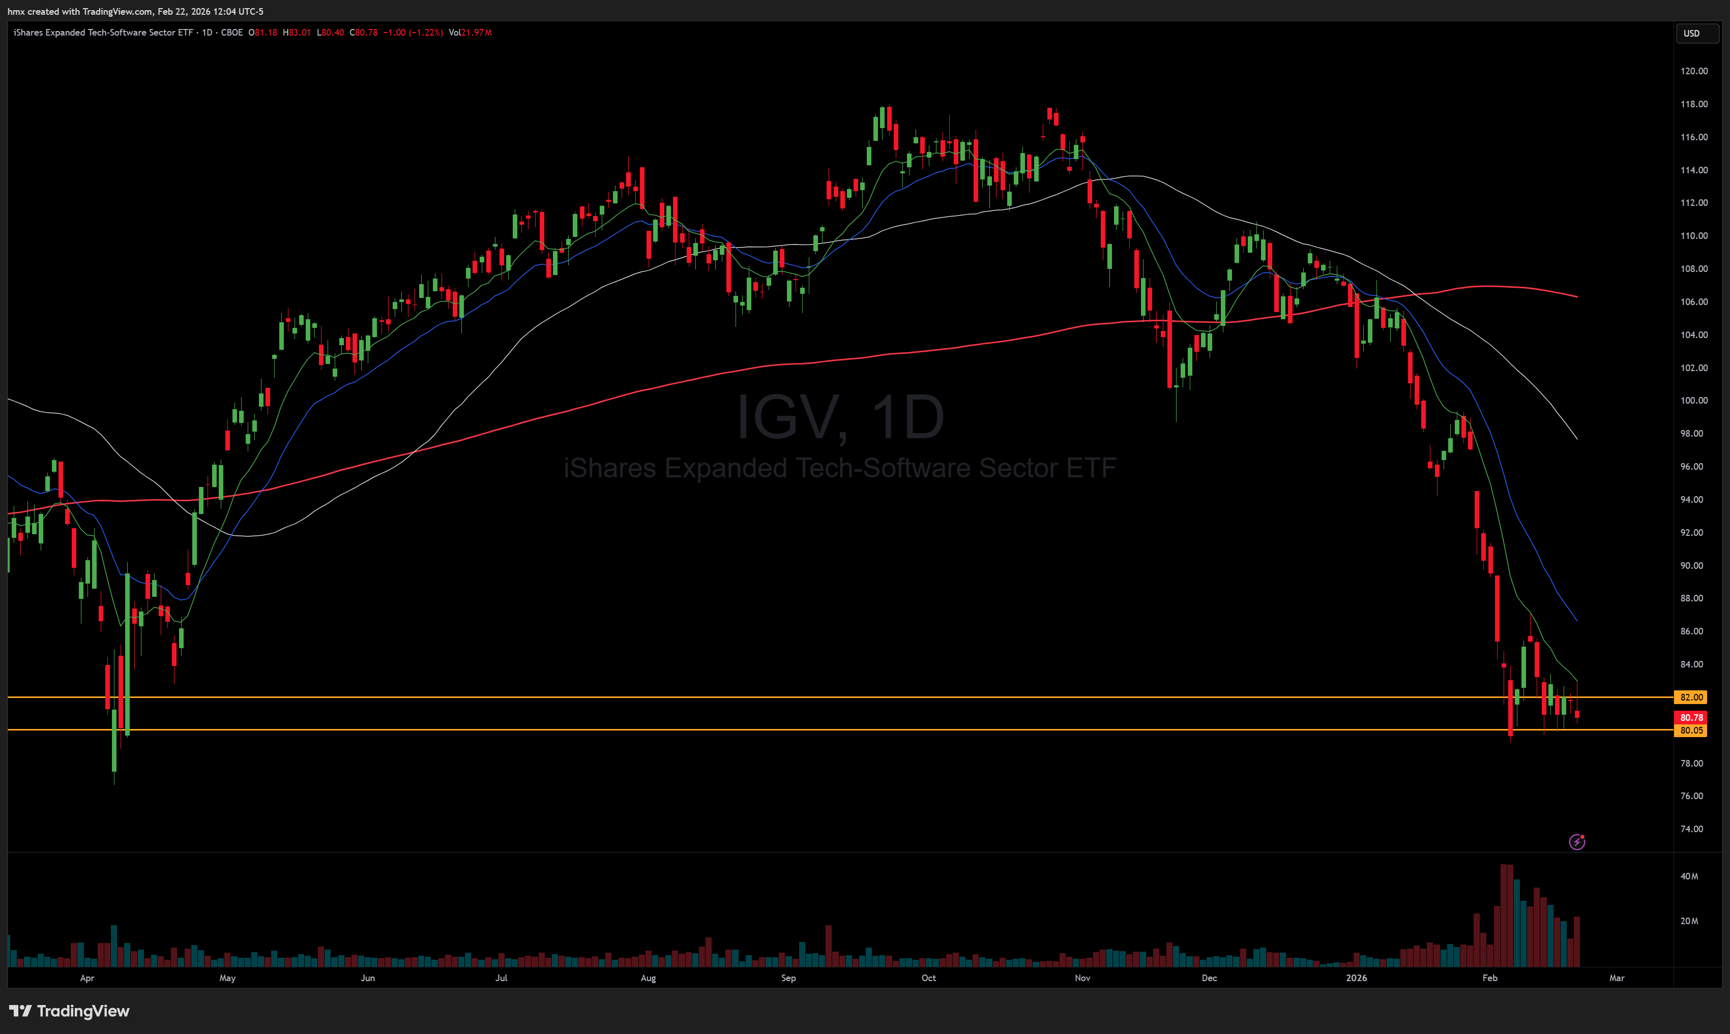Click TradingView.com in the header text
Image resolution: width=1730 pixels, height=1034 pixels.
tap(117, 11)
